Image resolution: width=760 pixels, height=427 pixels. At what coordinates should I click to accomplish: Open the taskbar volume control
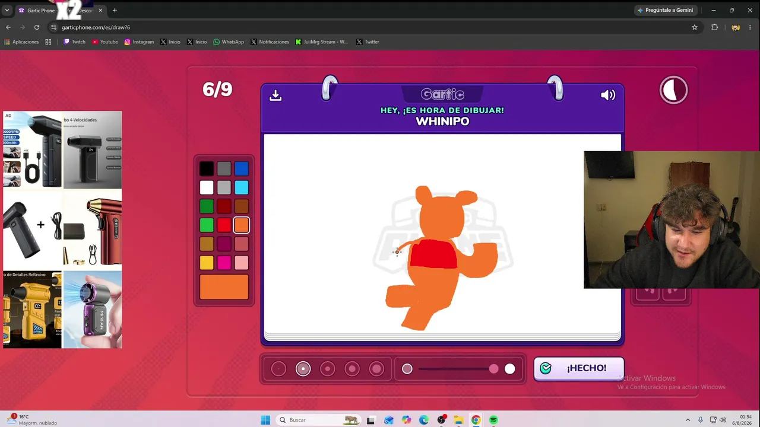click(x=723, y=420)
